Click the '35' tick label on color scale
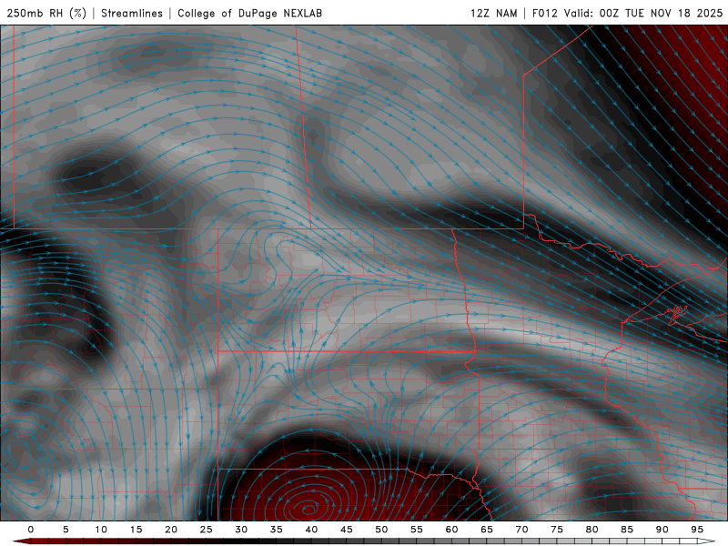The width and height of the screenshot is (728, 546). click(x=277, y=530)
